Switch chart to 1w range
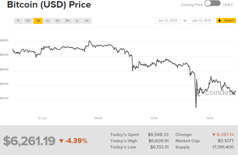Screen dimensions: 238x155 point(48,21)
